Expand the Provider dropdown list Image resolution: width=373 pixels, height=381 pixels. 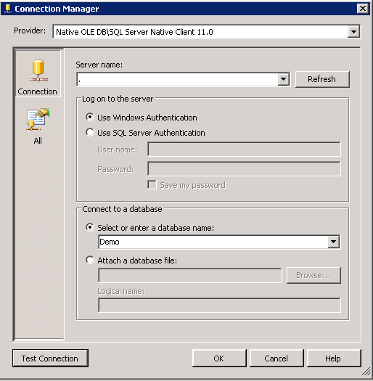pos(353,32)
